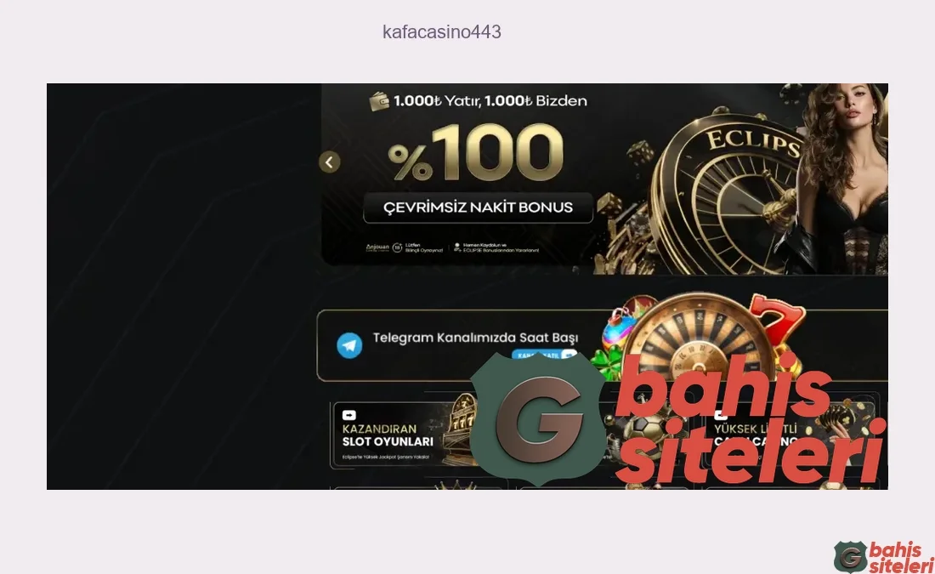Viewport: 935px width, 574px height.
Task: Open the bahis siteleri logo in corner
Action: point(884,557)
